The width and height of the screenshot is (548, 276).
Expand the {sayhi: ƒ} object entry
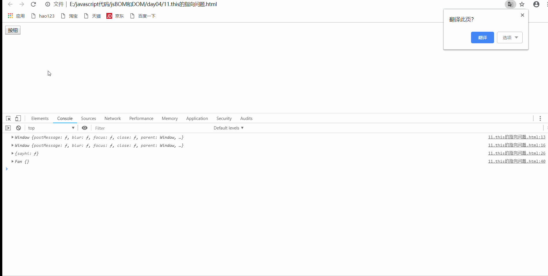point(12,153)
